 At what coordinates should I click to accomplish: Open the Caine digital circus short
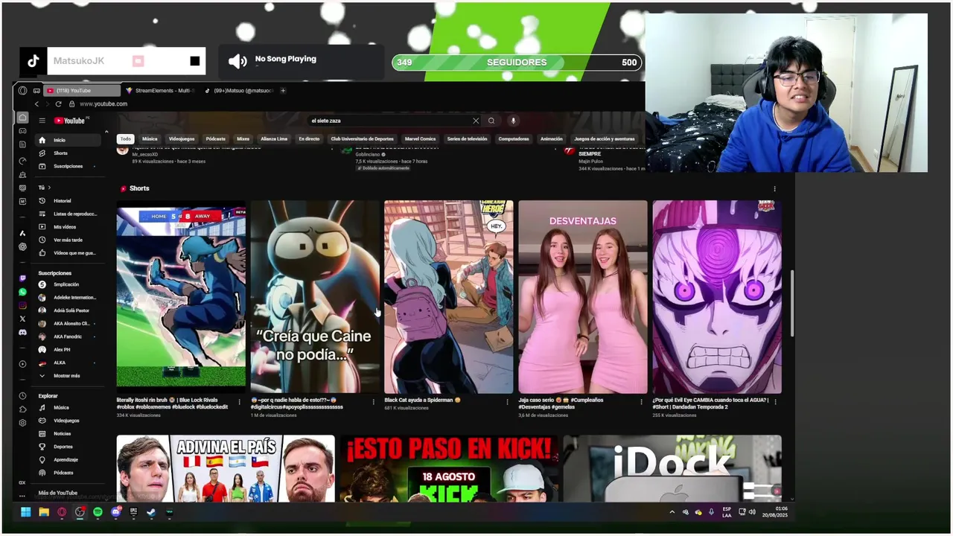(315, 296)
